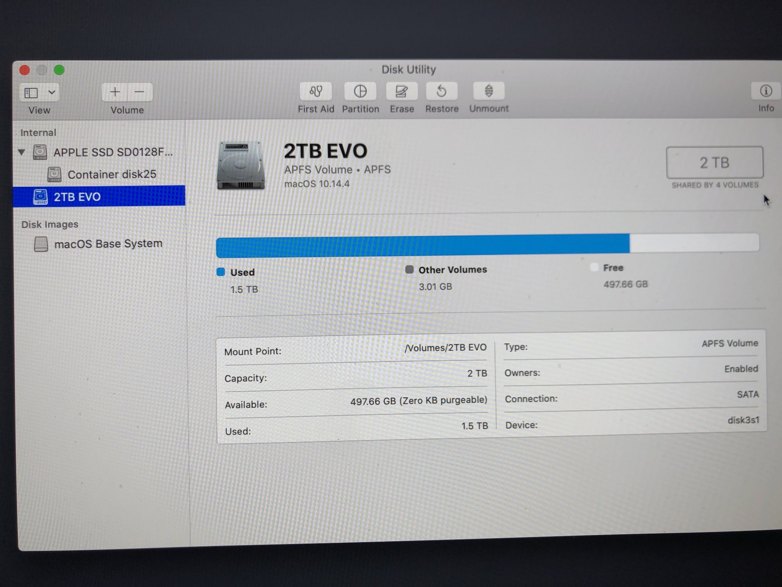Click the white Free legend swatch
Screen dimensions: 782x587
pyautogui.click(x=594, y=267)
